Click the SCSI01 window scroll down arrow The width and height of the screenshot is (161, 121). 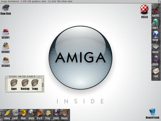[43, 90]
